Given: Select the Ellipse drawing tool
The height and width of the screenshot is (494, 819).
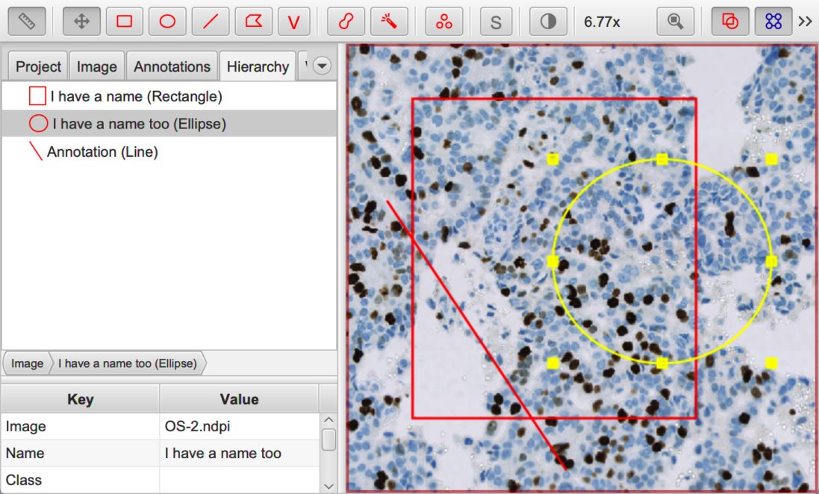Looking at the screenshot, I should tap(167, 22).
